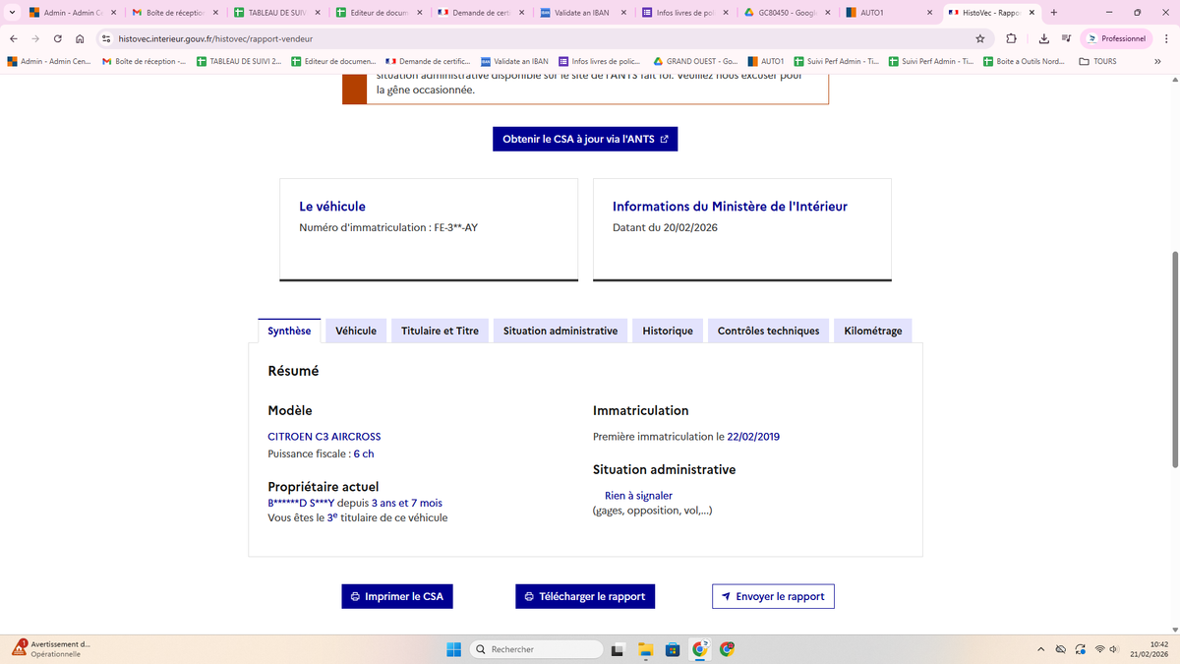Open the Editeur de documen bookmark

pyautogui.click(x=333, y=61)
